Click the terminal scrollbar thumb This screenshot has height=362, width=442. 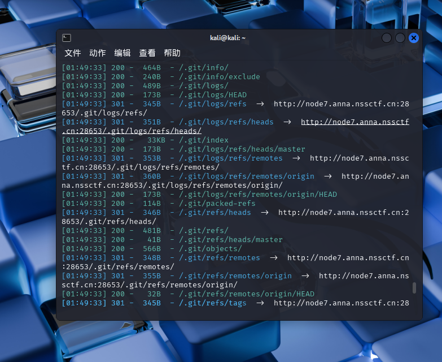tap(414, 288)
